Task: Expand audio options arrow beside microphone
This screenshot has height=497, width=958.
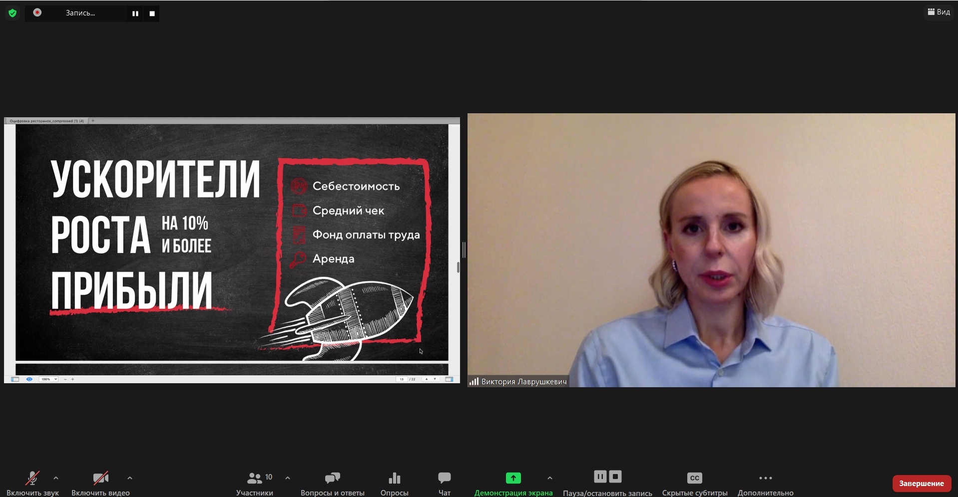Action: [56, 478]
